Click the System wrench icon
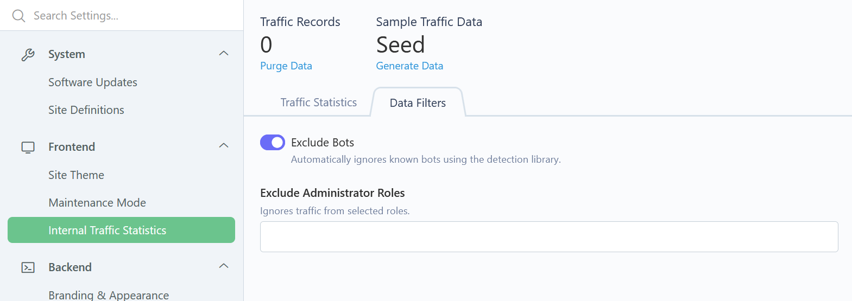 tap(28, 54)
